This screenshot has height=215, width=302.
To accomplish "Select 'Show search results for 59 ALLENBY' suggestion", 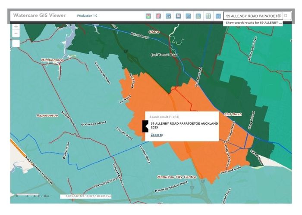I will 253,22.
